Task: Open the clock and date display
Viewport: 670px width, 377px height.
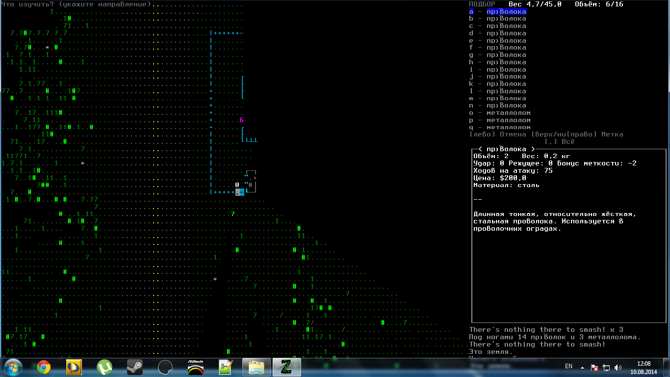Action: pyautogui.click(x=644, y=367)
